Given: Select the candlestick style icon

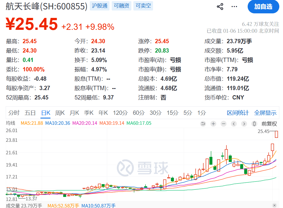Looking at the screenshot, I should pyautogui.click(x=254, y=124).
